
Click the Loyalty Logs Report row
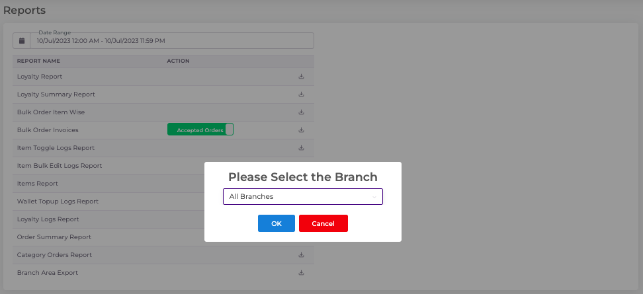[48, 219]
